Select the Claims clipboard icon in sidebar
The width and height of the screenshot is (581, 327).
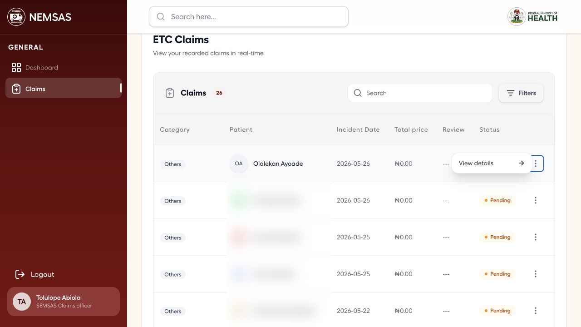coord(16,89)
